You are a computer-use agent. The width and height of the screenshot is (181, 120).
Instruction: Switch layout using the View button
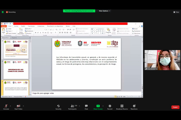coord(176,12)
